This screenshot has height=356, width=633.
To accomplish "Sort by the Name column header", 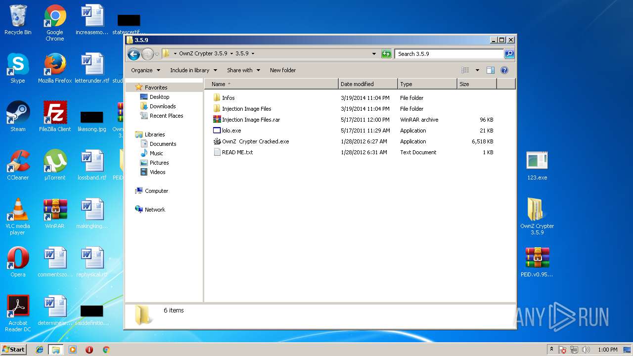I will point(271,84).
